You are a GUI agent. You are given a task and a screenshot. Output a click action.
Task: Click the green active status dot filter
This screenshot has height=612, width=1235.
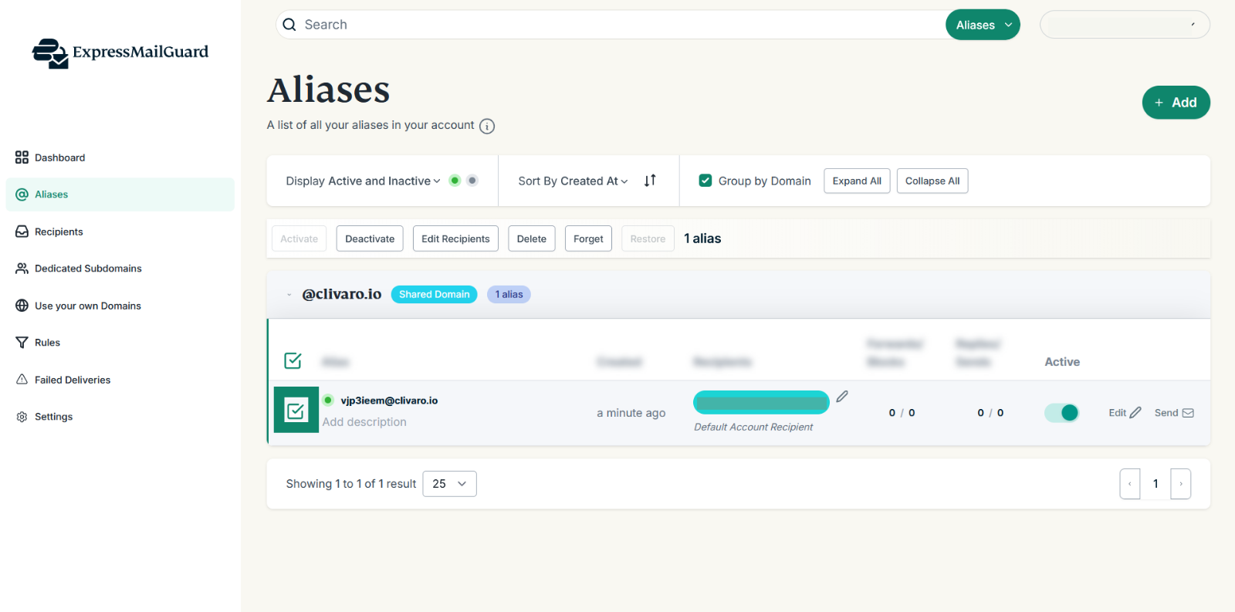455,181
